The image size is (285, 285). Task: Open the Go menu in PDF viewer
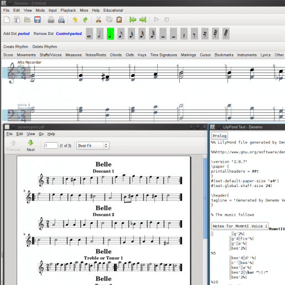click(41, 134)
